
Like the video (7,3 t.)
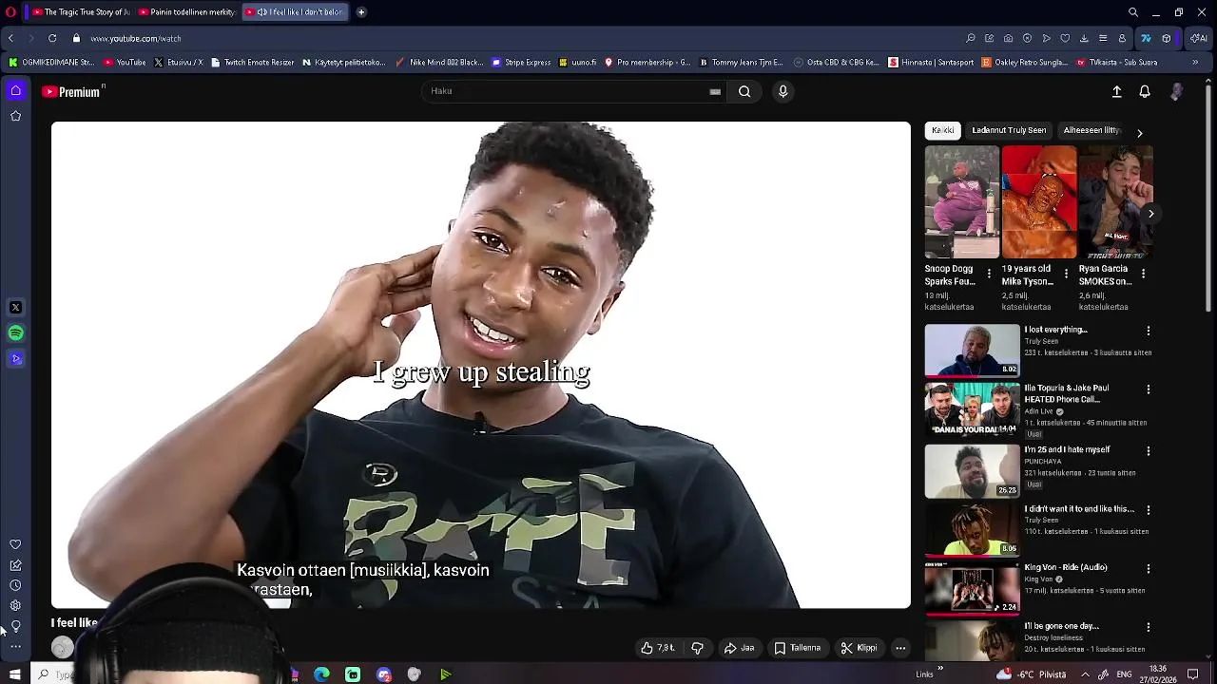pos(658,648)
